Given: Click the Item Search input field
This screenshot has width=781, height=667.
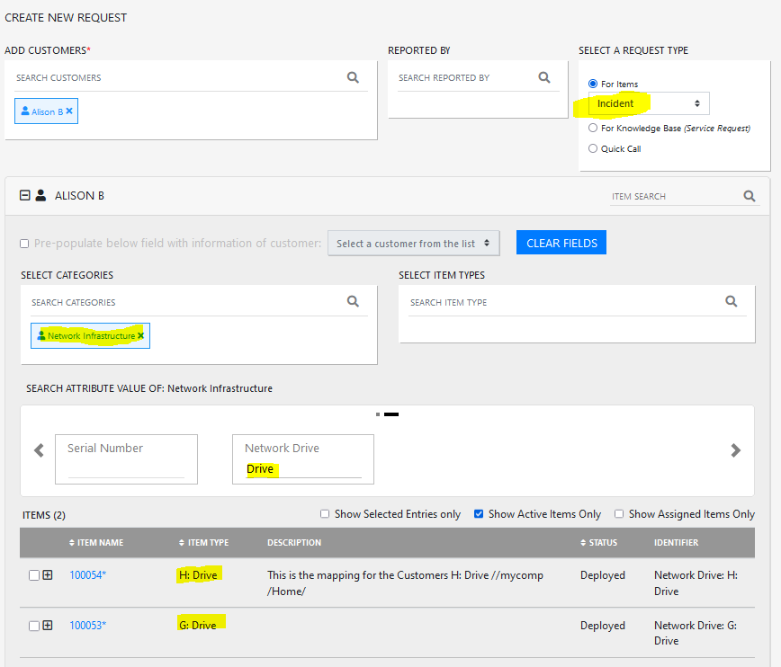Looking at the screenshot, I should pos(676,196).
